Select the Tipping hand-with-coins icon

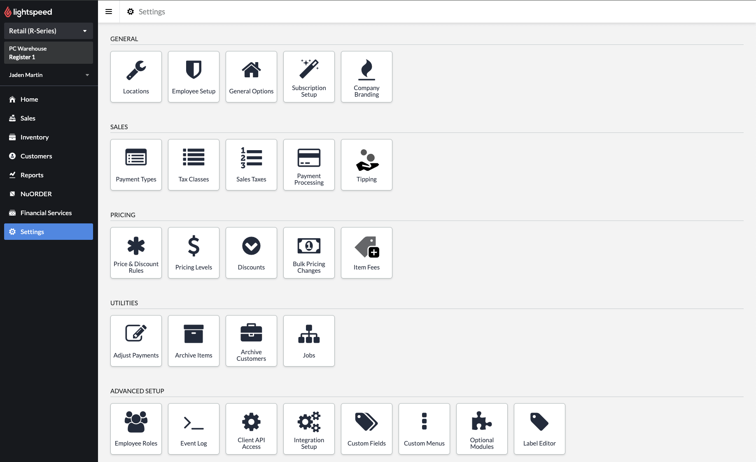click(x=366, y=160)
